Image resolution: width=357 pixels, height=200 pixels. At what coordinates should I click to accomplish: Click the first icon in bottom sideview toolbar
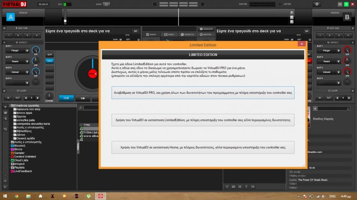pyautogui.click(x=227, y=187)
